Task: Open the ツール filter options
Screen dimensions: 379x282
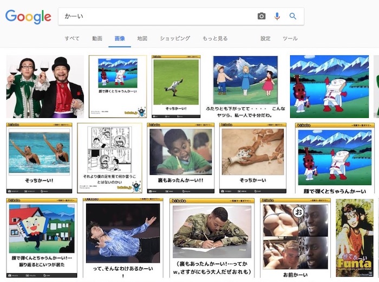Action: [x=290, y=38]
